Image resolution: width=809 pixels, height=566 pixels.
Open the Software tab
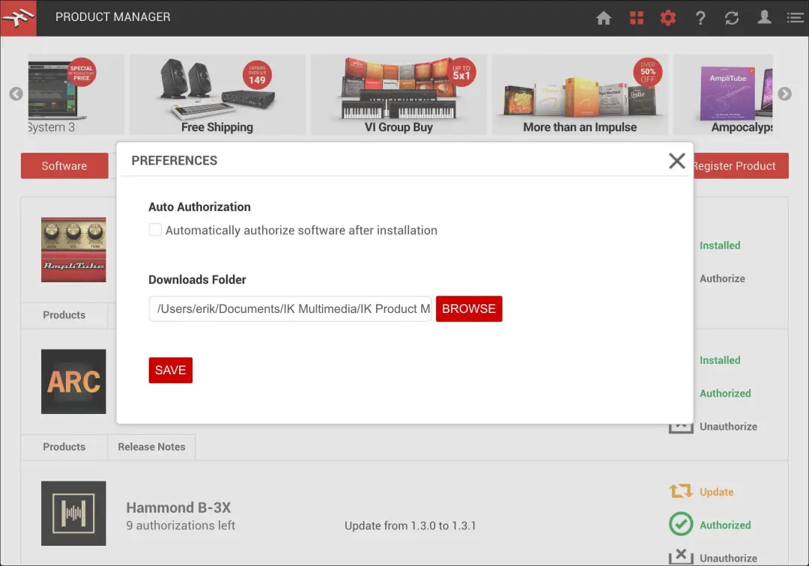pyautogui.click(x=64, y=166)
